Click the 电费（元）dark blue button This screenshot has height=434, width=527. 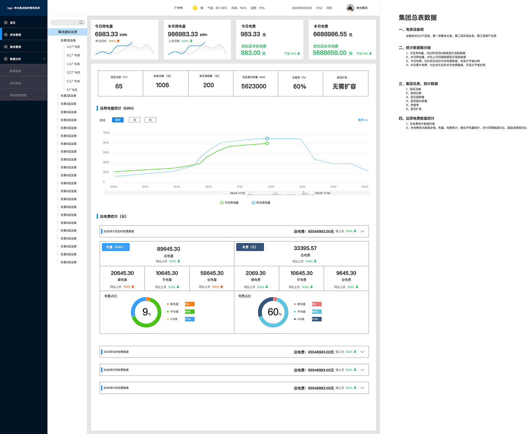point(250,247)
